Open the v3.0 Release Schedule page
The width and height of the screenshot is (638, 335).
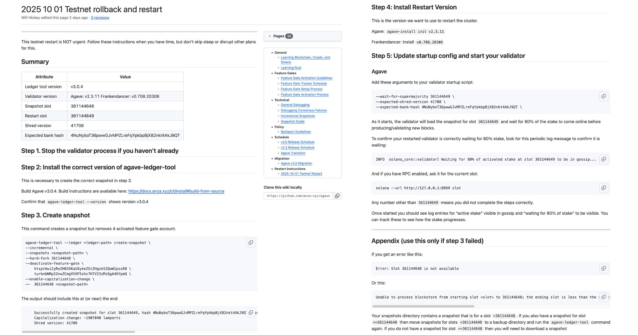pyautogui.click(x=297, y=142)
